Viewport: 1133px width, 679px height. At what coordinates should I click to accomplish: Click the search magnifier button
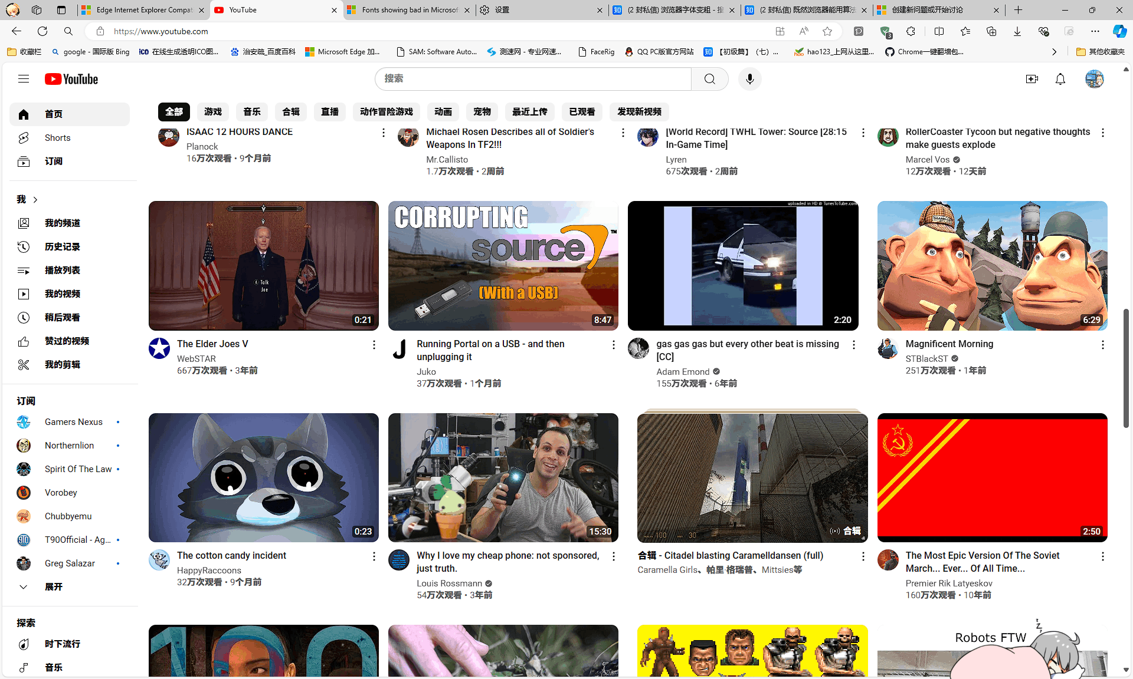click(x=709, y=79)
